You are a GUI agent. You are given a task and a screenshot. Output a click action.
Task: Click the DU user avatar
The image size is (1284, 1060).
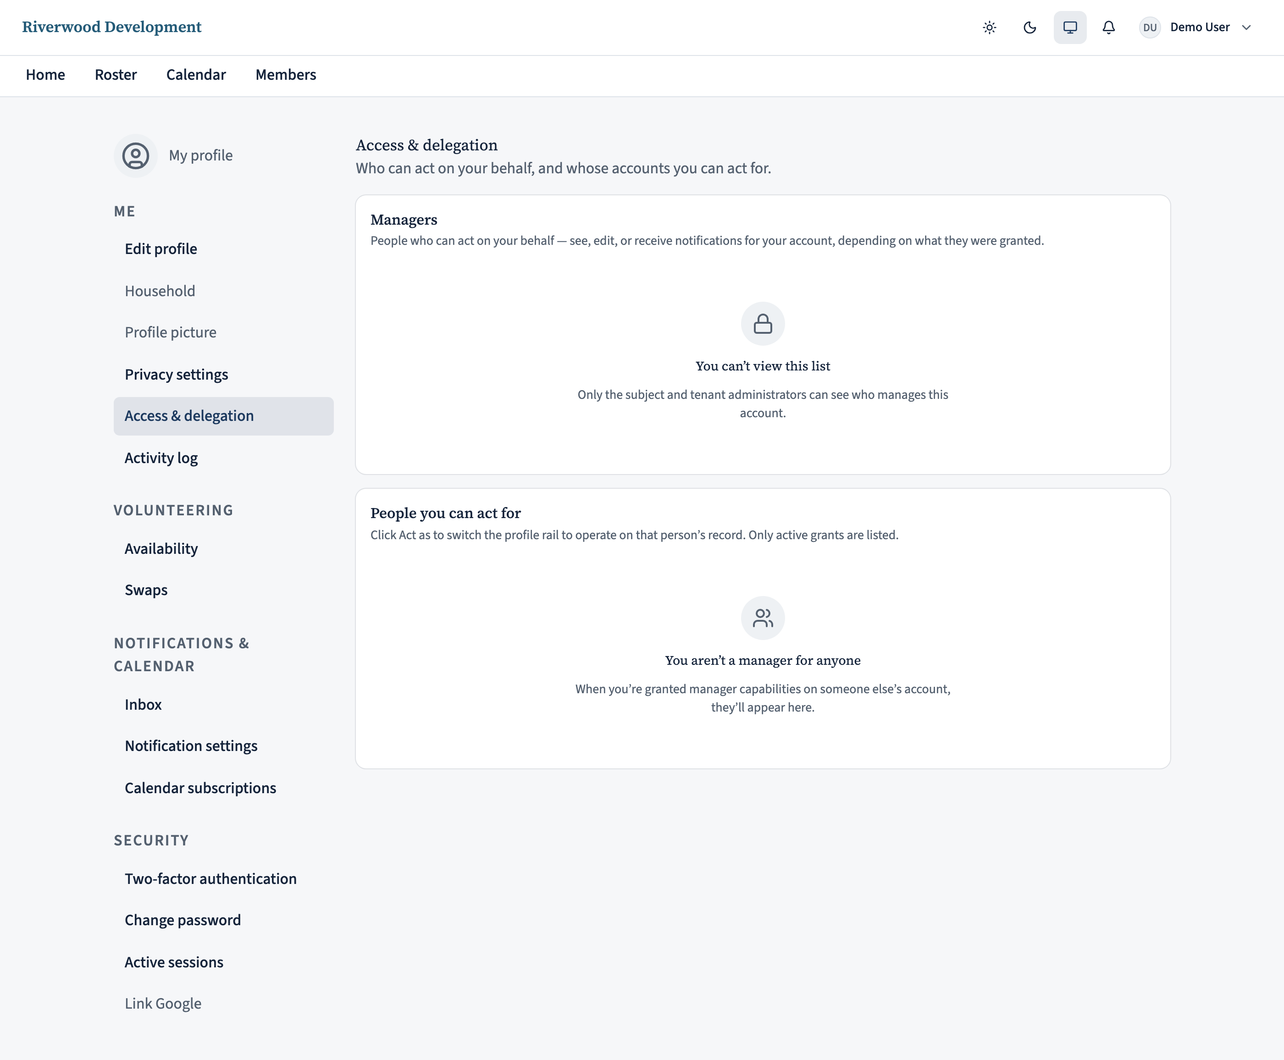tap(1150, 28)
